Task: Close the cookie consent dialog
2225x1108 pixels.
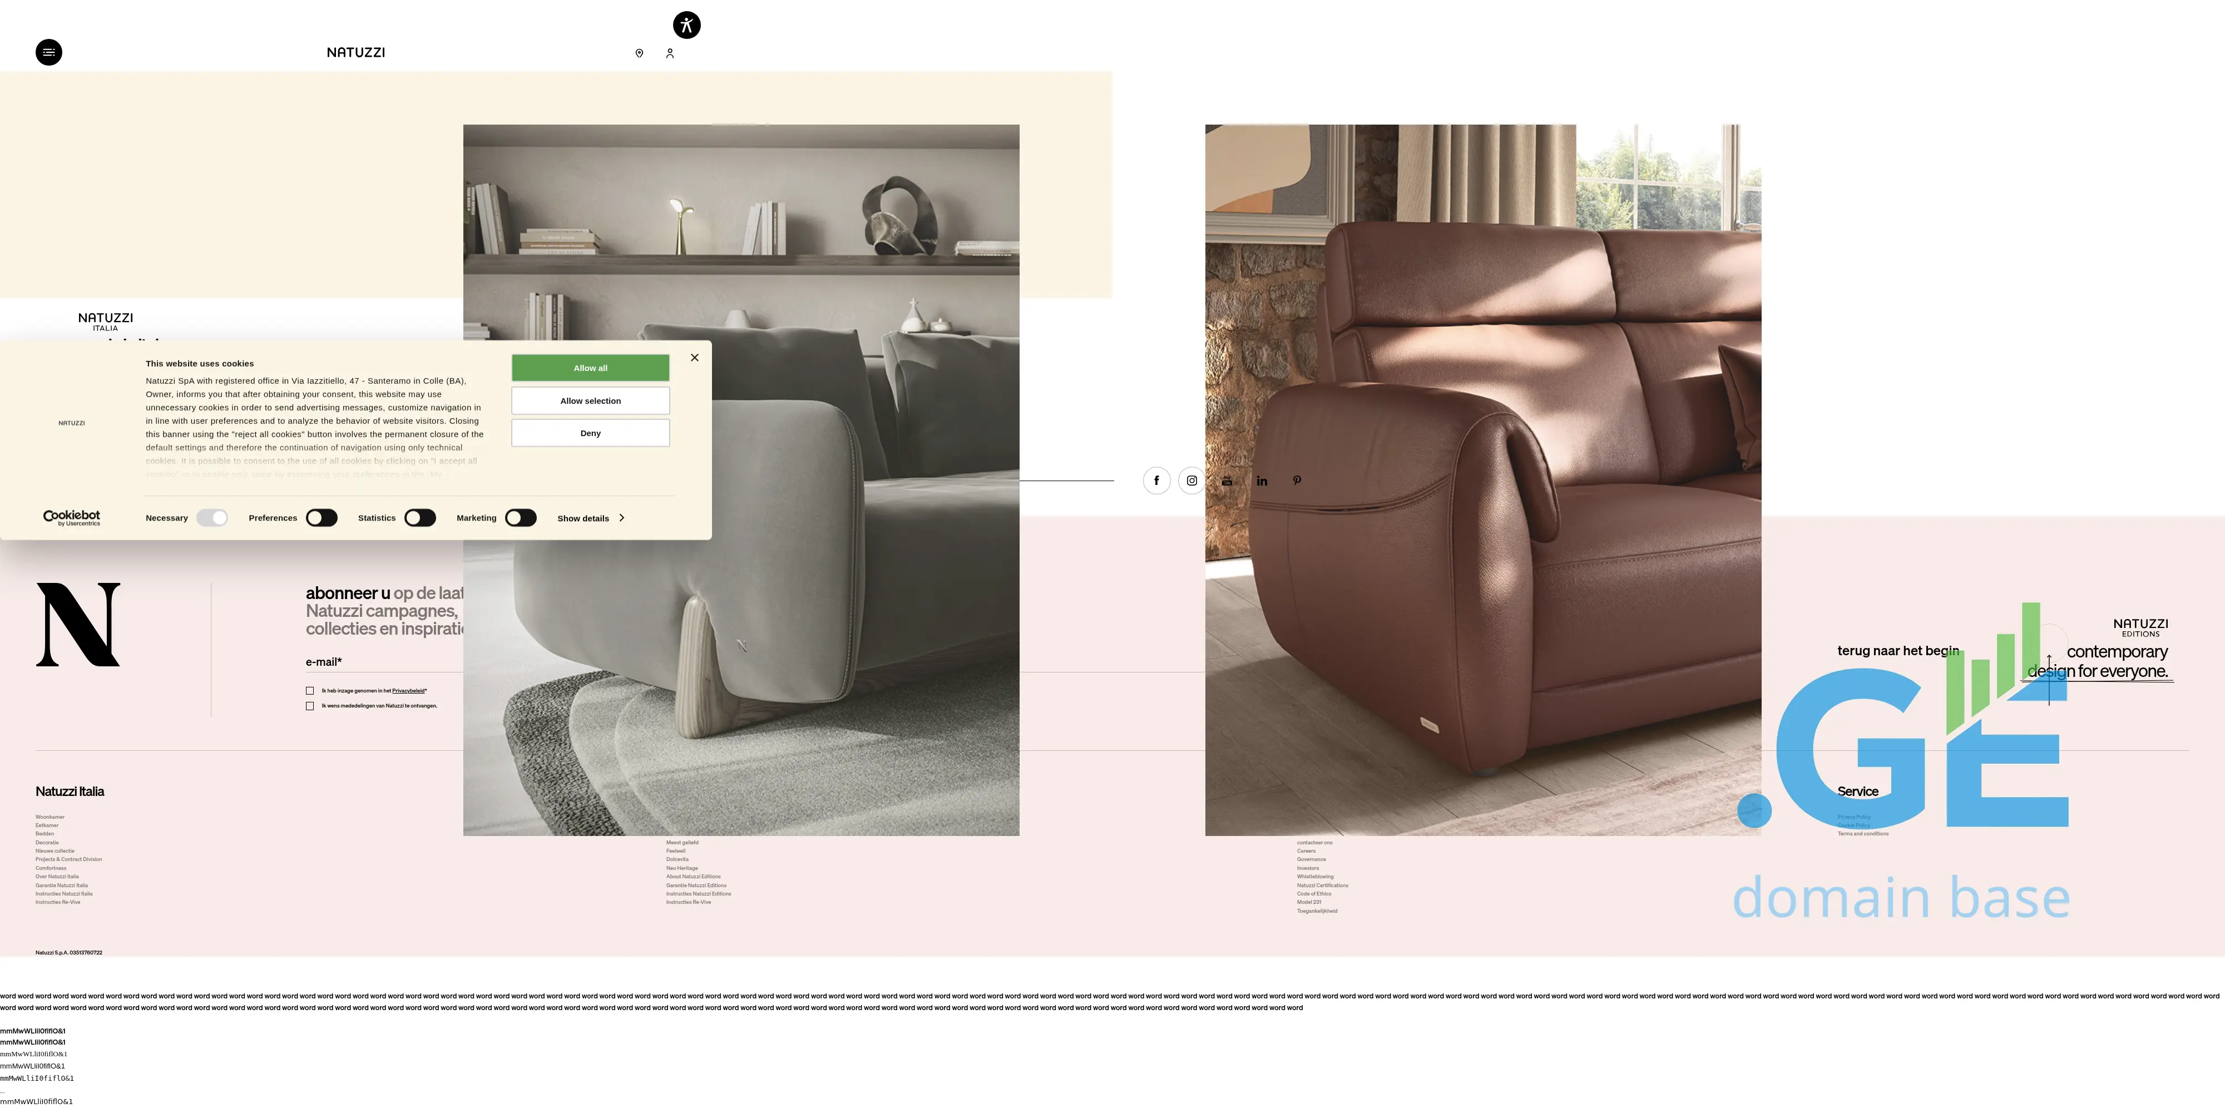Action: 694,358
